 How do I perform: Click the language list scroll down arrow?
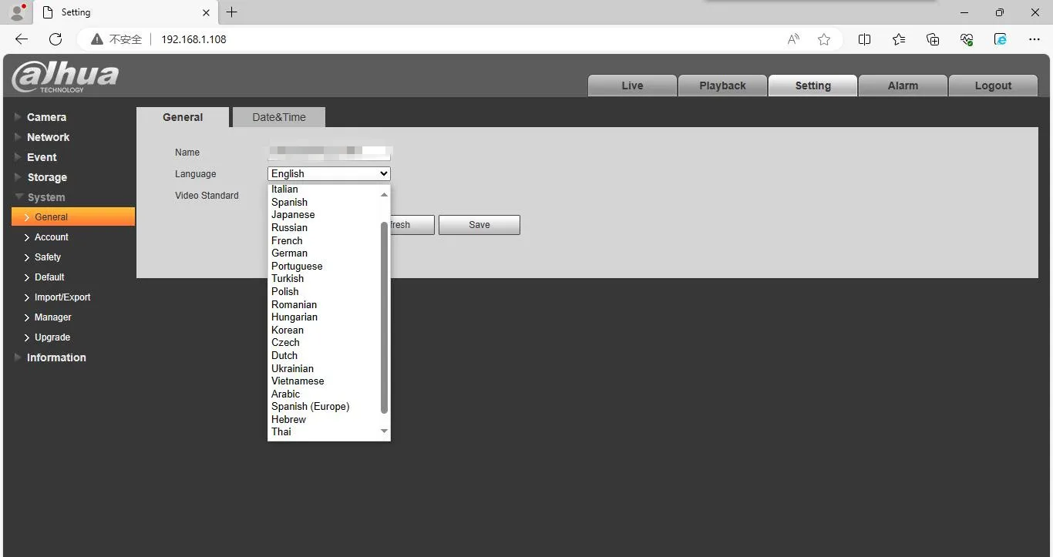click(385, 431)
